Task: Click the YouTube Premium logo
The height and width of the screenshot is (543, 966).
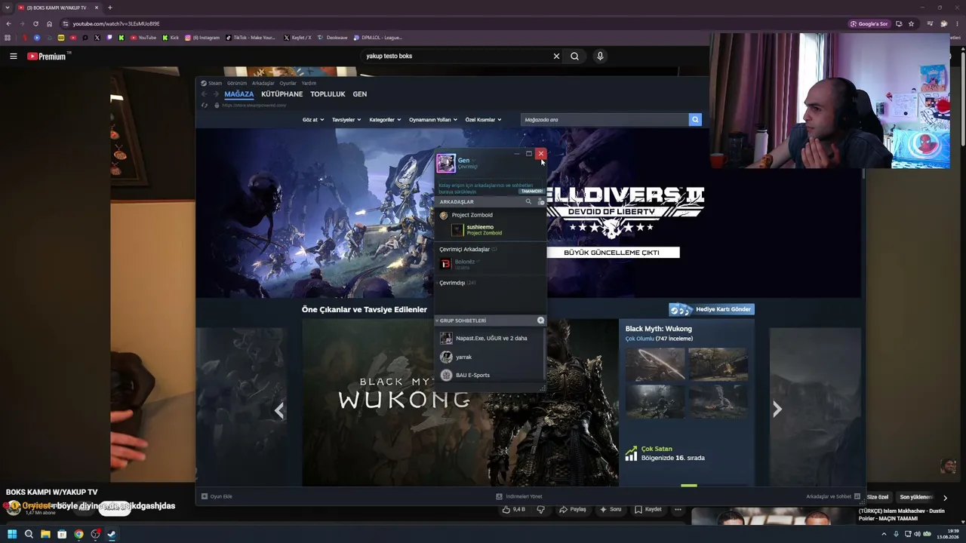Action: (x=47, y=56)
